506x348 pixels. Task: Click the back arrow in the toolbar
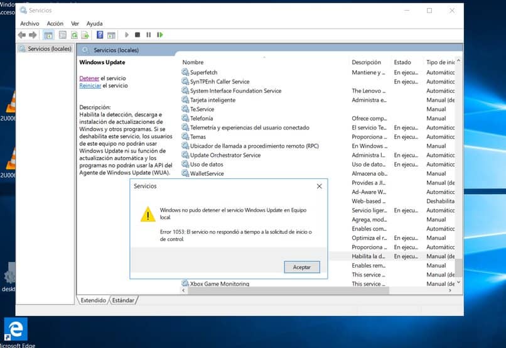(x=22, y=35)
